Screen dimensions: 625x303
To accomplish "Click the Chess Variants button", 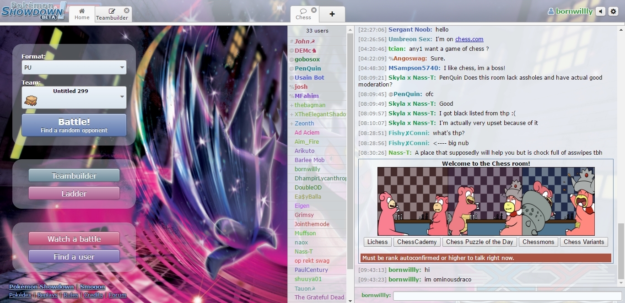I will 584,242.
